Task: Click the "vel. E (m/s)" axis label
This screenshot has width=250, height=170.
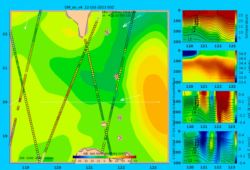Action: point(249,147)
